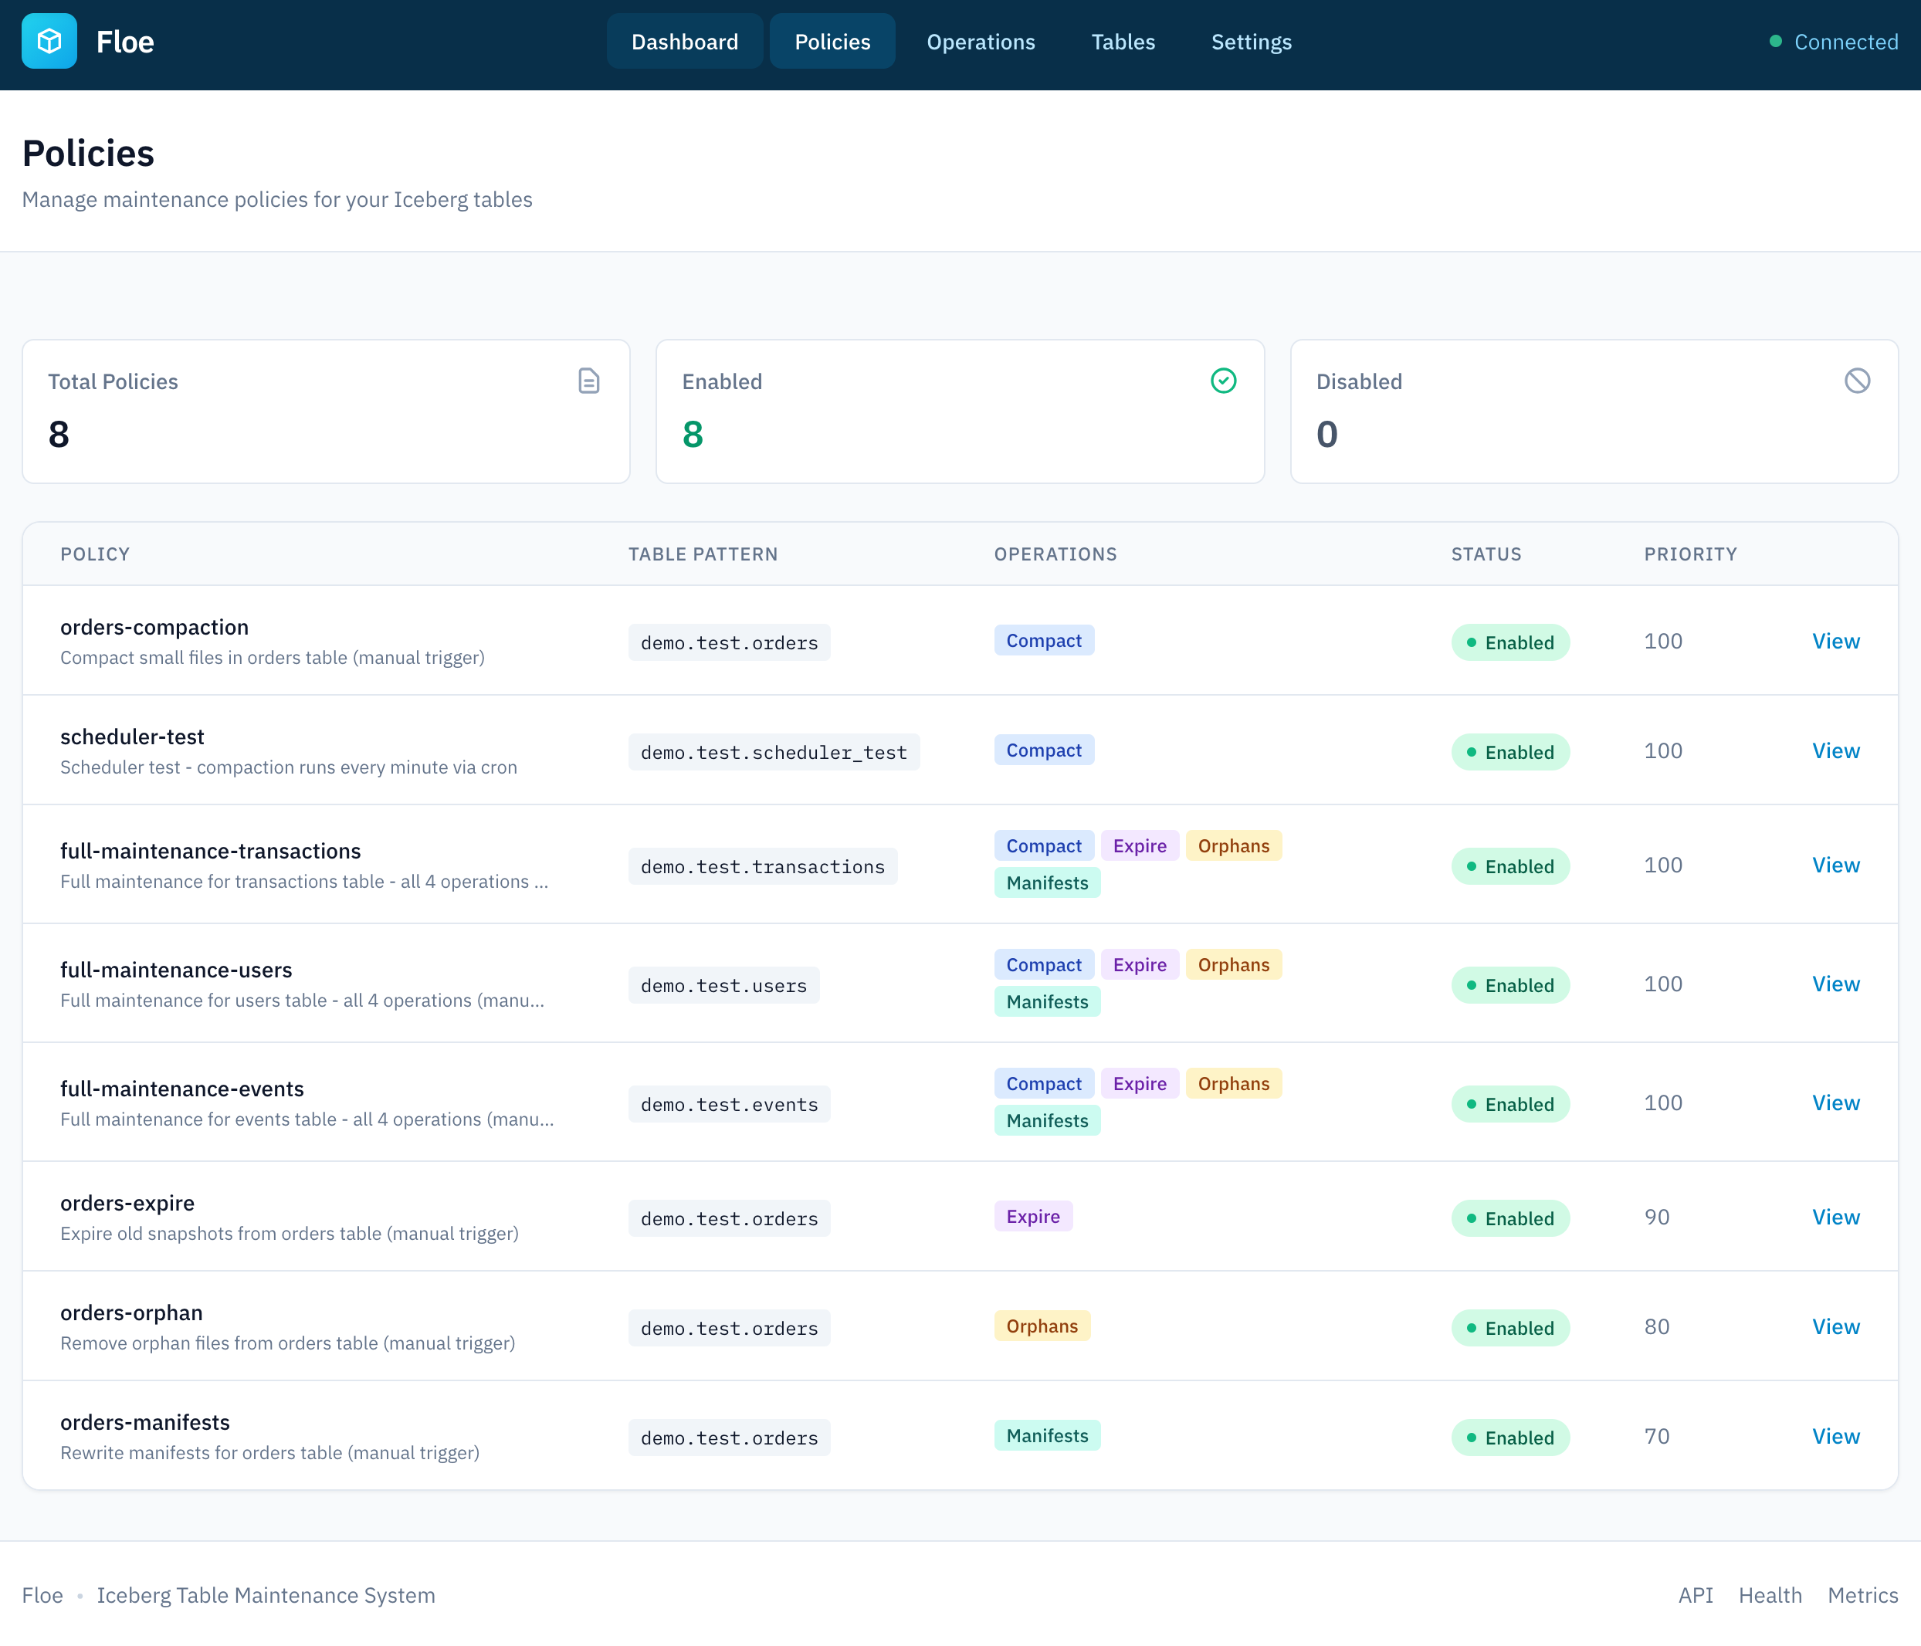
Task: Click the Expire tag on orders-expire row
Action: click(1033, 1217)
